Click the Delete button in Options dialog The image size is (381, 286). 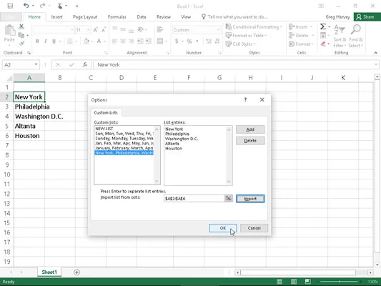coord(250,141)
